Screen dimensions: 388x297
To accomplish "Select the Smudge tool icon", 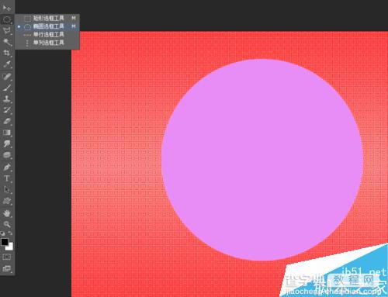I will point(7,143).
